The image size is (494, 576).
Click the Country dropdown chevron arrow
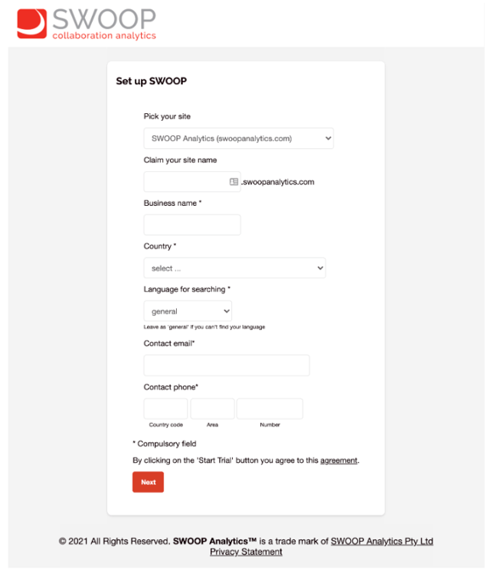coord(320,268)
